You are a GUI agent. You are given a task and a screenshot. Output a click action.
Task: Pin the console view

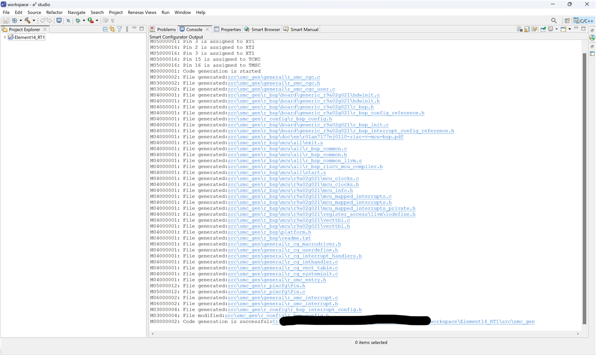(x=543, y=30)
